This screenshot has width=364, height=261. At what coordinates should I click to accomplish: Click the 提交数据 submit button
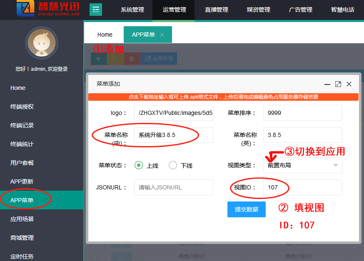click(247, 209)
